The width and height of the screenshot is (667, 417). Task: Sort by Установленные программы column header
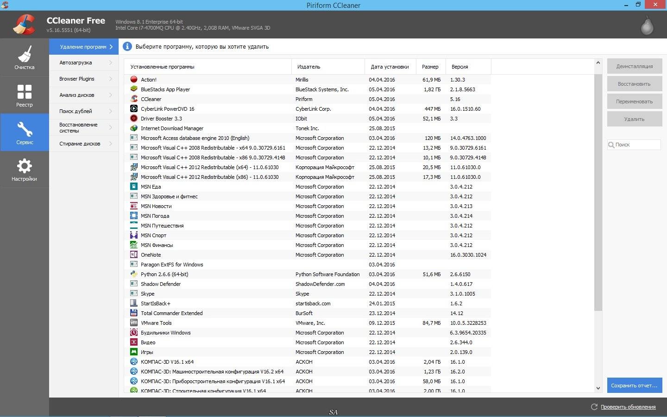(x=208, y=67)
